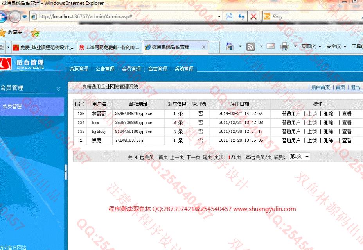Open a new blank tab

tap(214, 47)
